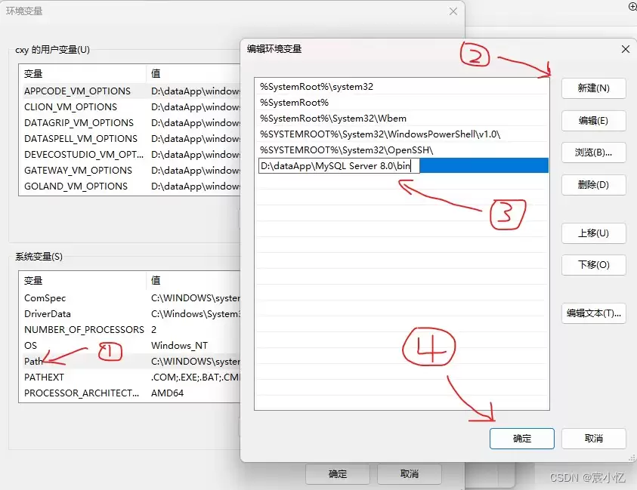Click 确定 in 环境变量 window

pyautogui.click(x=338, y=474)
